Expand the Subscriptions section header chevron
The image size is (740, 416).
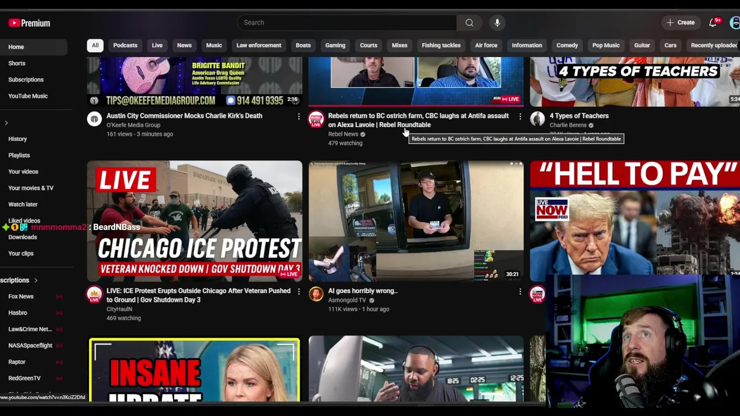[x=35, y=280]
